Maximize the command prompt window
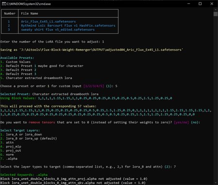Image resolution: width=218 pixels, height=185 pixels. (x=200, y=4)
